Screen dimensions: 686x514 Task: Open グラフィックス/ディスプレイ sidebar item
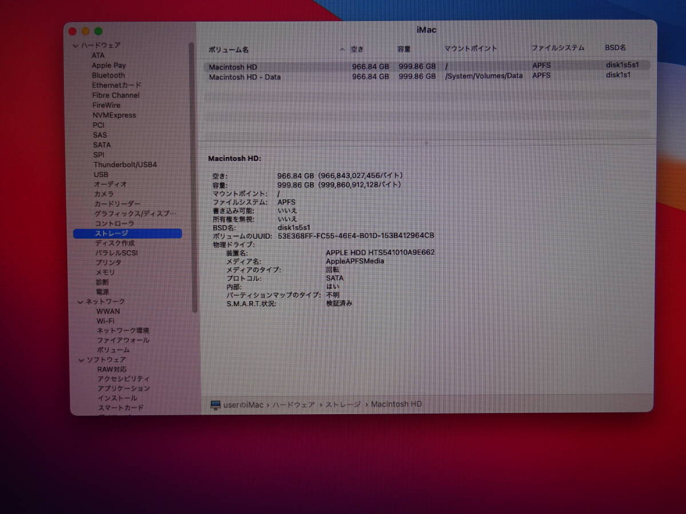tap(135, 213)
